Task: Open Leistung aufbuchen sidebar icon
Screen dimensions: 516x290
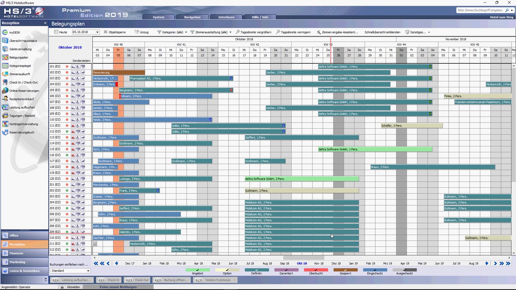Action: pyautogui.click(x=5, y=108)
